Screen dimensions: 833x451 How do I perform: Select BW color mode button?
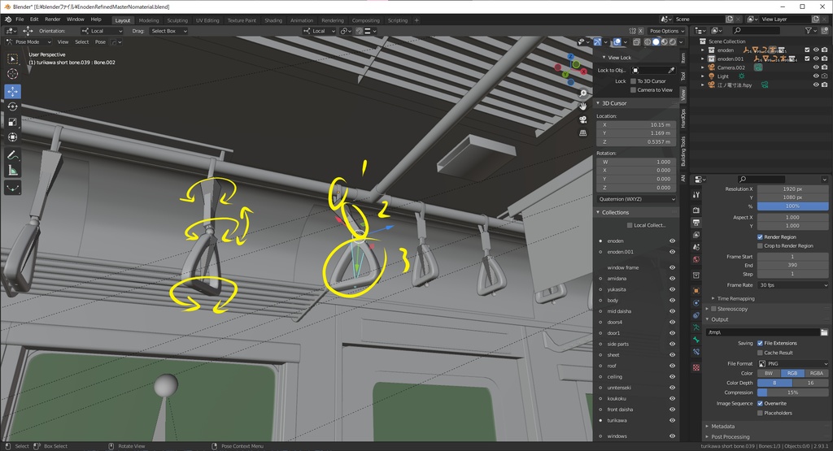point(769,374)
